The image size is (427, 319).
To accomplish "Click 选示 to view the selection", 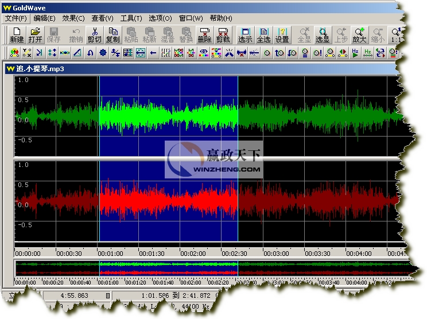I will (x=245, y=35).
